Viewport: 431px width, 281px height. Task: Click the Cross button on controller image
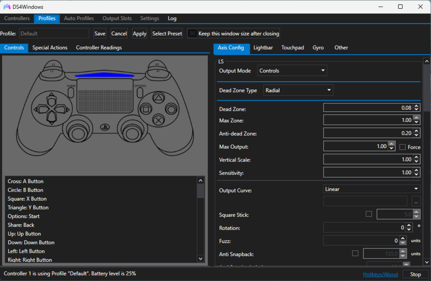(x=159, y=120)
